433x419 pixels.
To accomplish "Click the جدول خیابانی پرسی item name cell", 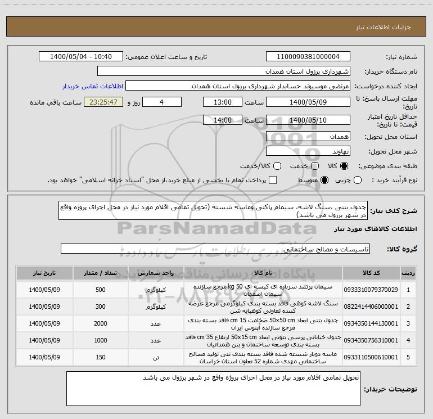I will (263, 340).
